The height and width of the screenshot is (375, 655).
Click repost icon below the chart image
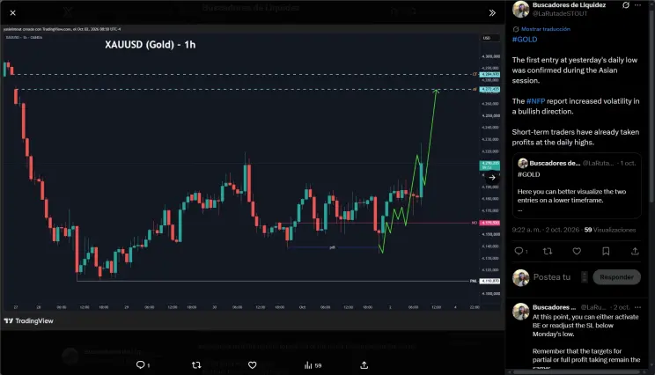pos(196,365)
